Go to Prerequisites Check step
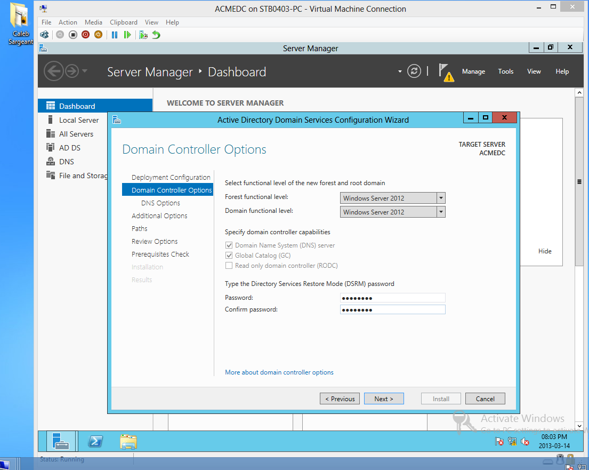This screenshot has width=589, height=470. coord(160,254)
